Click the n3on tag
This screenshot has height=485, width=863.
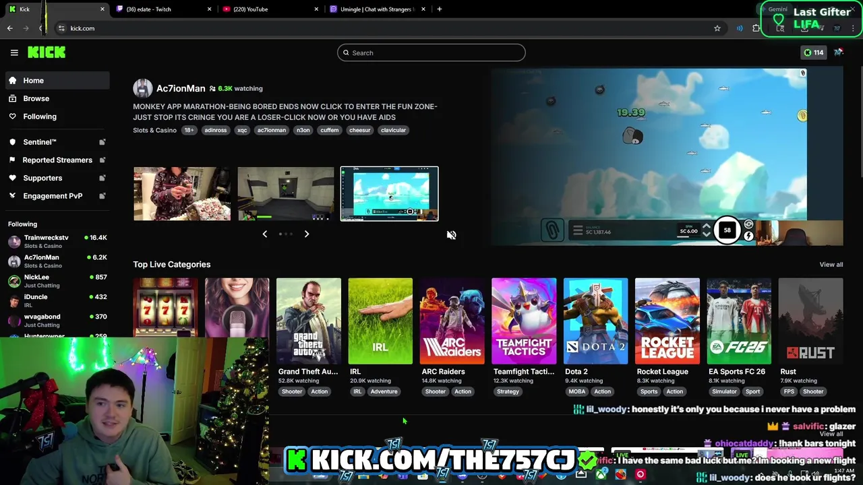pyautogui.click(x=303, y=130)
